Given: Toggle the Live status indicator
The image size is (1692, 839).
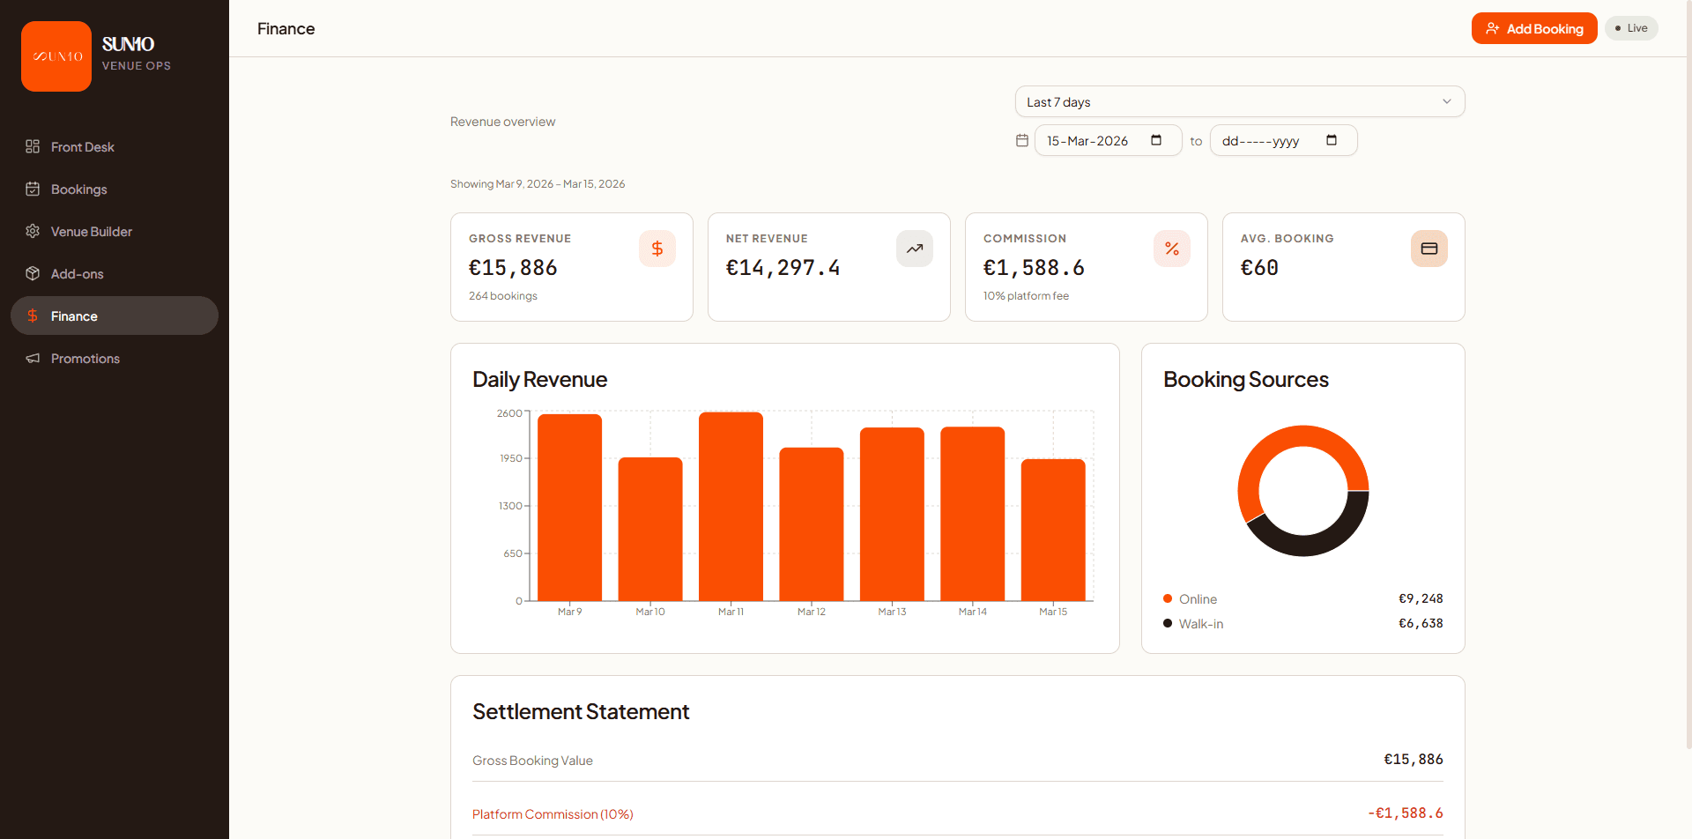Looking at the screenshot, I should [x=1631, y=28].
